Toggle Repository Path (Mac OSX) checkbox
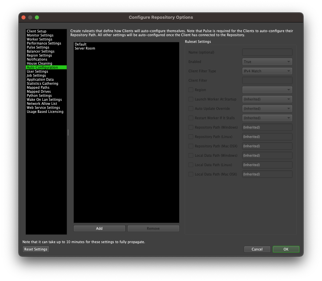This screenshot has width=322, height=281. (x=191, y=146)
